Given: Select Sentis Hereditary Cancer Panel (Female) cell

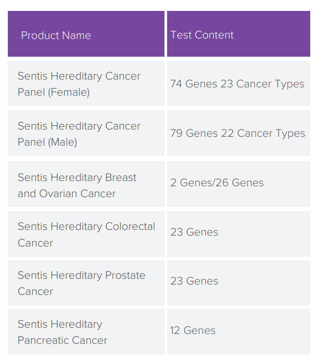Looking at the screenshot, I should click(86, 83).
